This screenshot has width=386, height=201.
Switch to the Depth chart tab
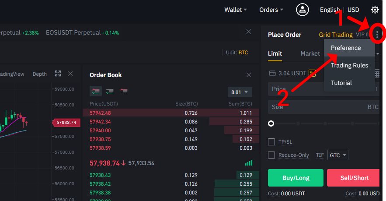coord(40,74)
